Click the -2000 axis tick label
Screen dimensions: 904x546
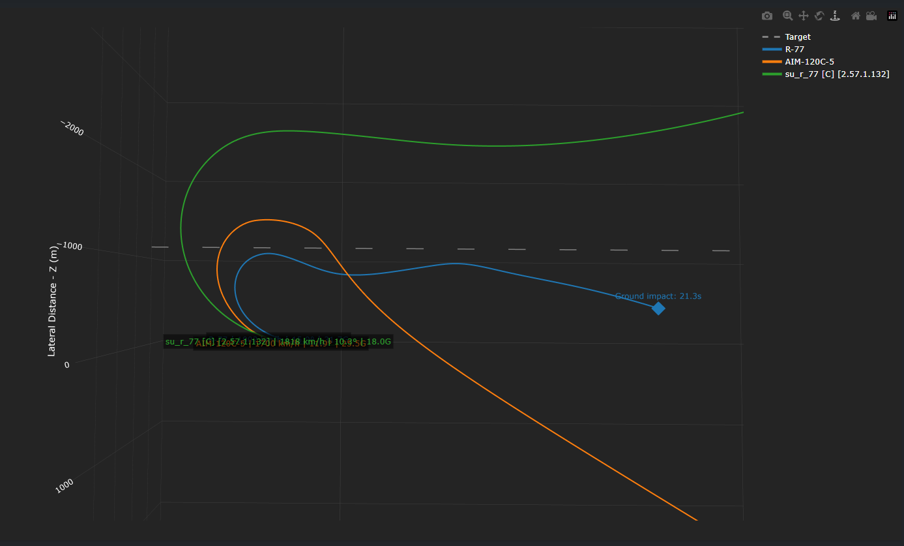tap(72, 128)
